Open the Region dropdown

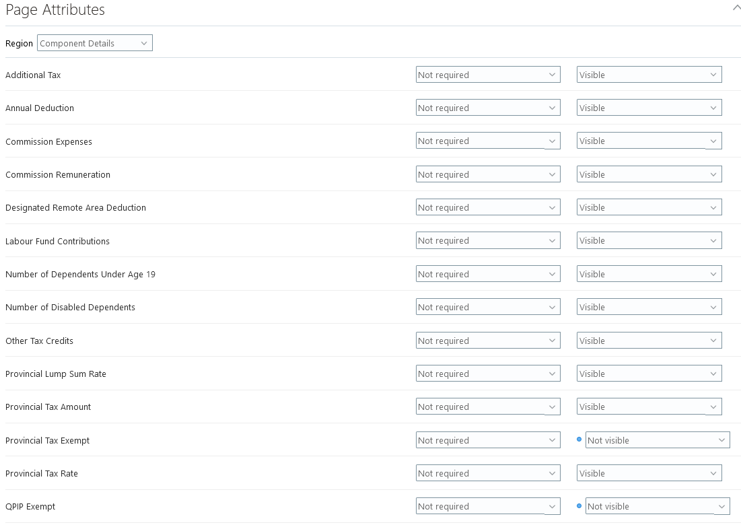pos(94,43)
